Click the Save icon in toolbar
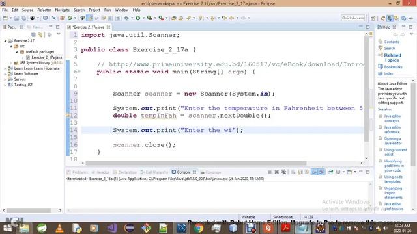Screen dimensions: 417x234 [16, 18]
